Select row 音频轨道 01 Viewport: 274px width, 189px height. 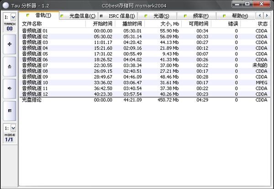pos(145,31)
